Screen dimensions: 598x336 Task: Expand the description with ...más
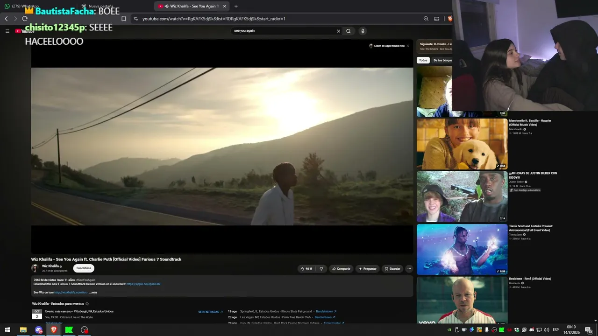pos(93,292)
